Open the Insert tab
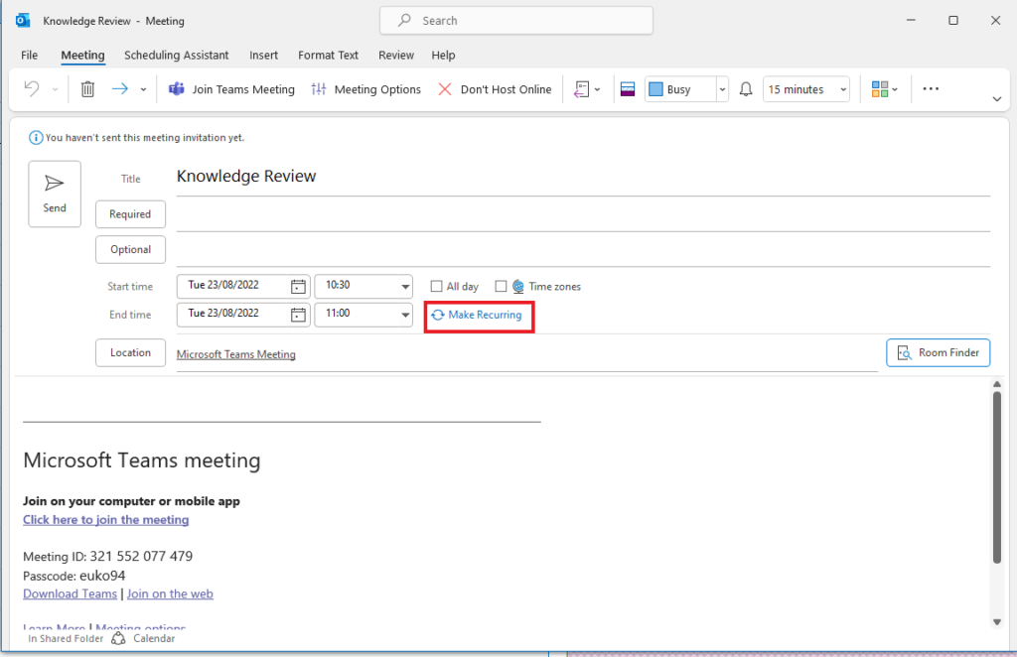The height and width of the screenshot is (657, 1017). coord(263,55)
